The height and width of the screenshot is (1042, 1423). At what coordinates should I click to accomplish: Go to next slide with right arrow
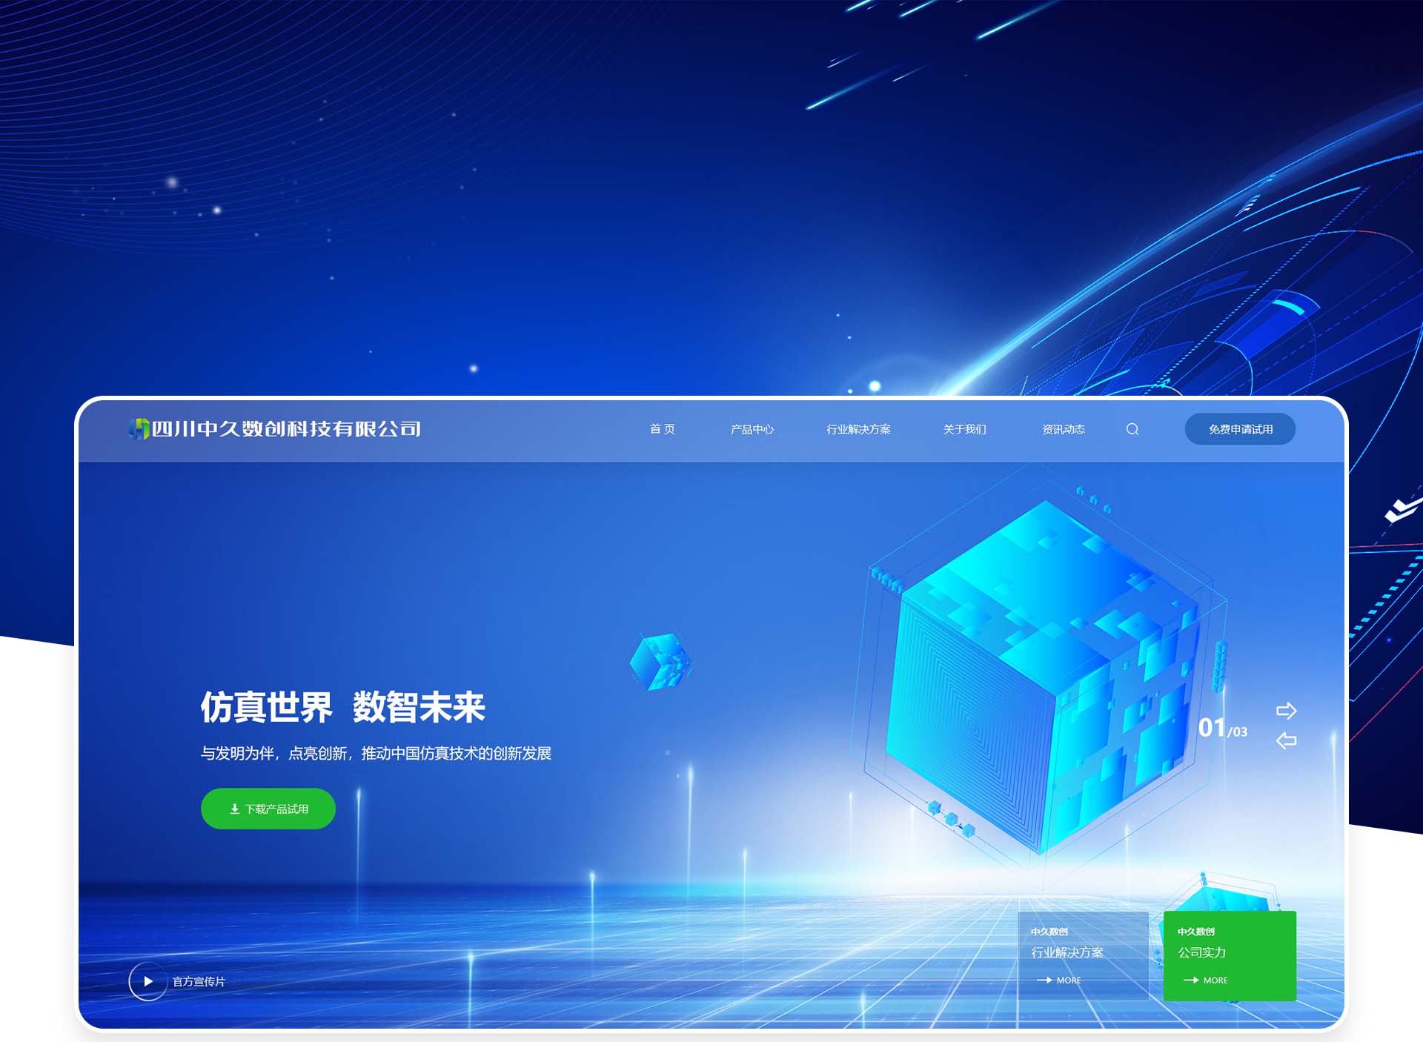(1286, 711)
